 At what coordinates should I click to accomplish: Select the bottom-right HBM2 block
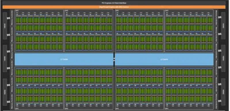click(223, 92)
